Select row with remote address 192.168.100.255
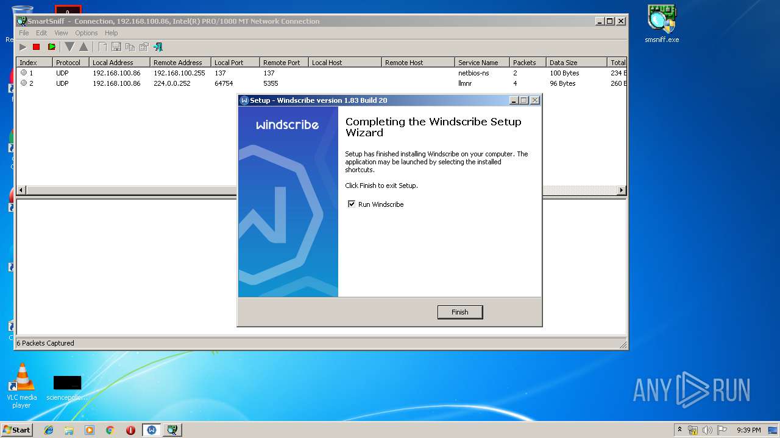780x438 pixels. coord(321,73)
